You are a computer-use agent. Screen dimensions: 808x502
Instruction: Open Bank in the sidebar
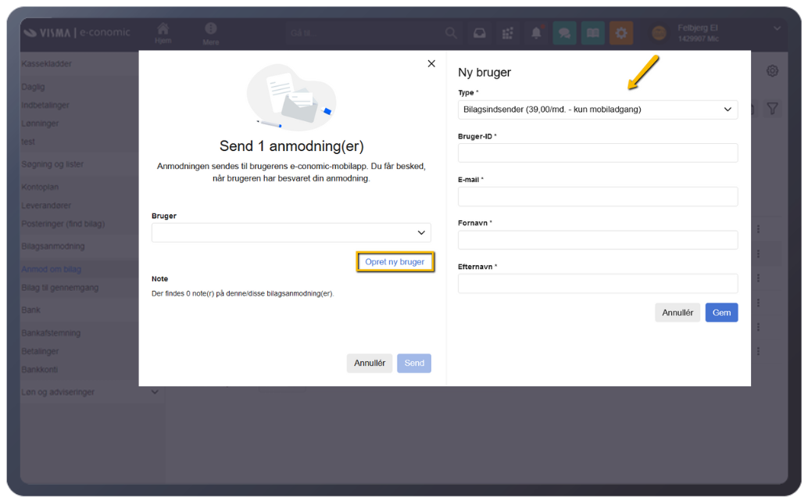31,310
